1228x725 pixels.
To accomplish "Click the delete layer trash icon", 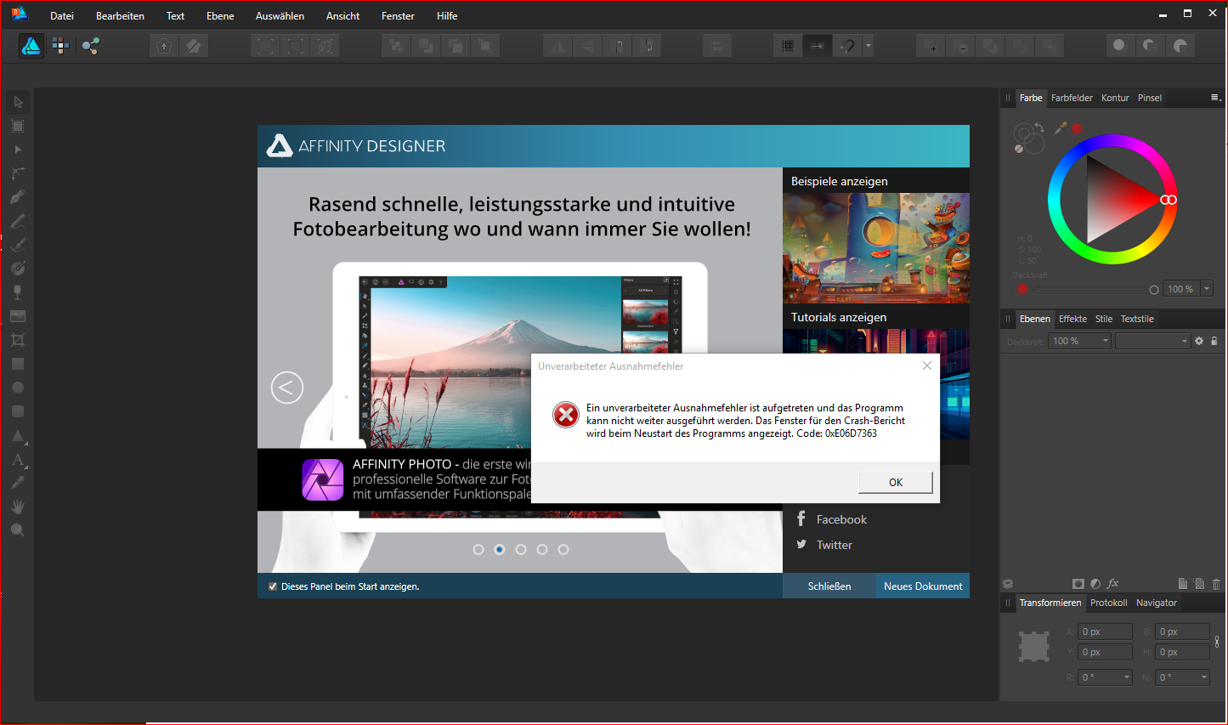I will point(1216,584).
